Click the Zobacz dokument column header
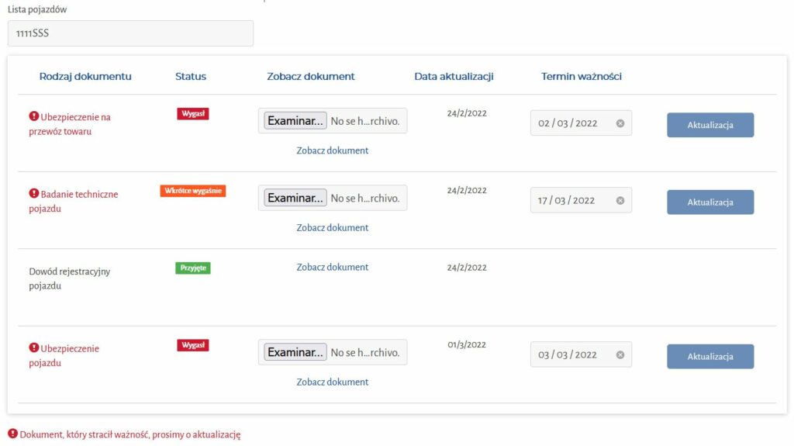This screenshot has width=794, height=446. [310, 77]
